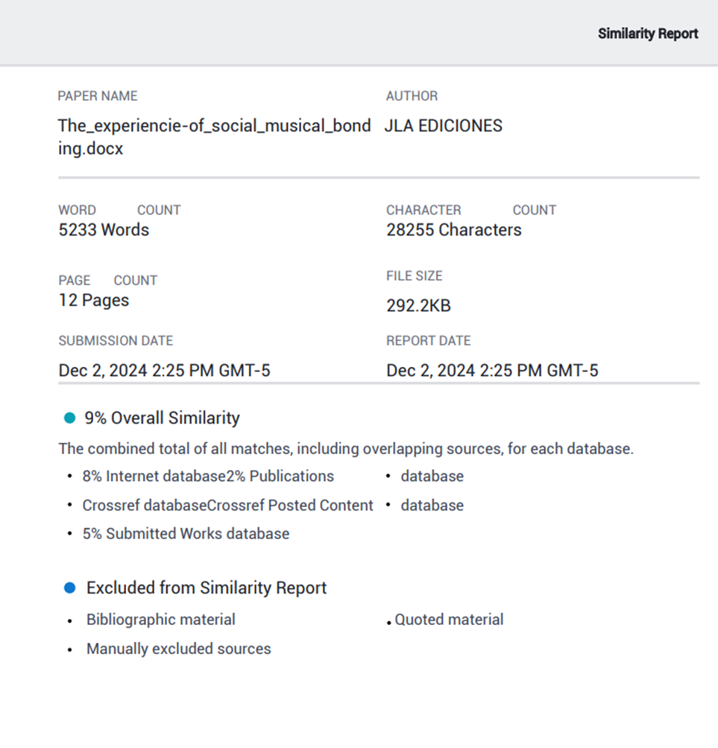Click the 28255 Characters value
Viewport: 718px width, 748px height.
[x=453, y=230]
